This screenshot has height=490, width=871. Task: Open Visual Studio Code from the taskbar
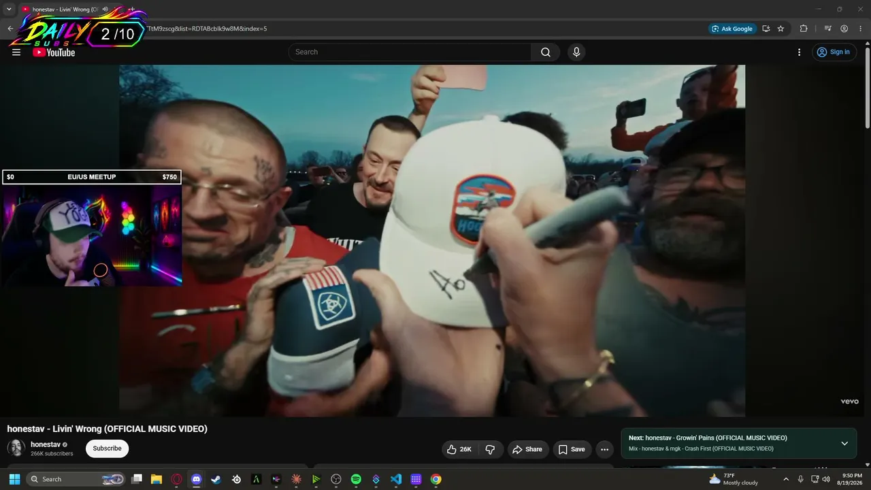pos(396,479)
